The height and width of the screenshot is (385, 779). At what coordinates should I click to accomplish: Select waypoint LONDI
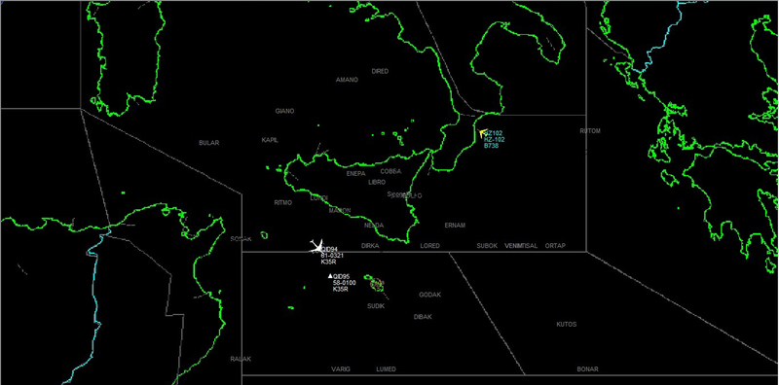pyautogui.click(x=319, y=198)
